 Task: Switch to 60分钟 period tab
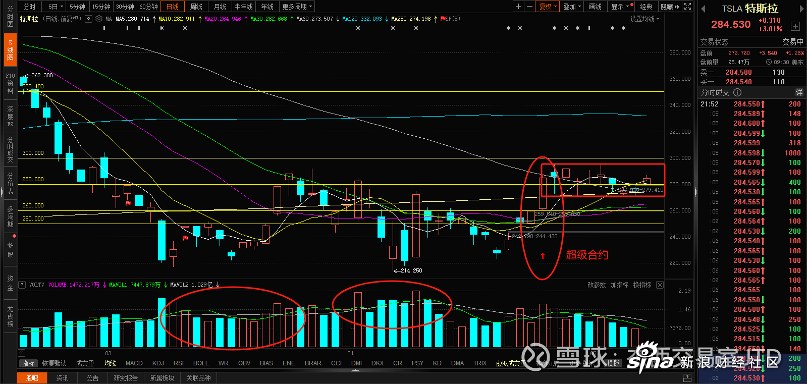[x=148, y=7]
